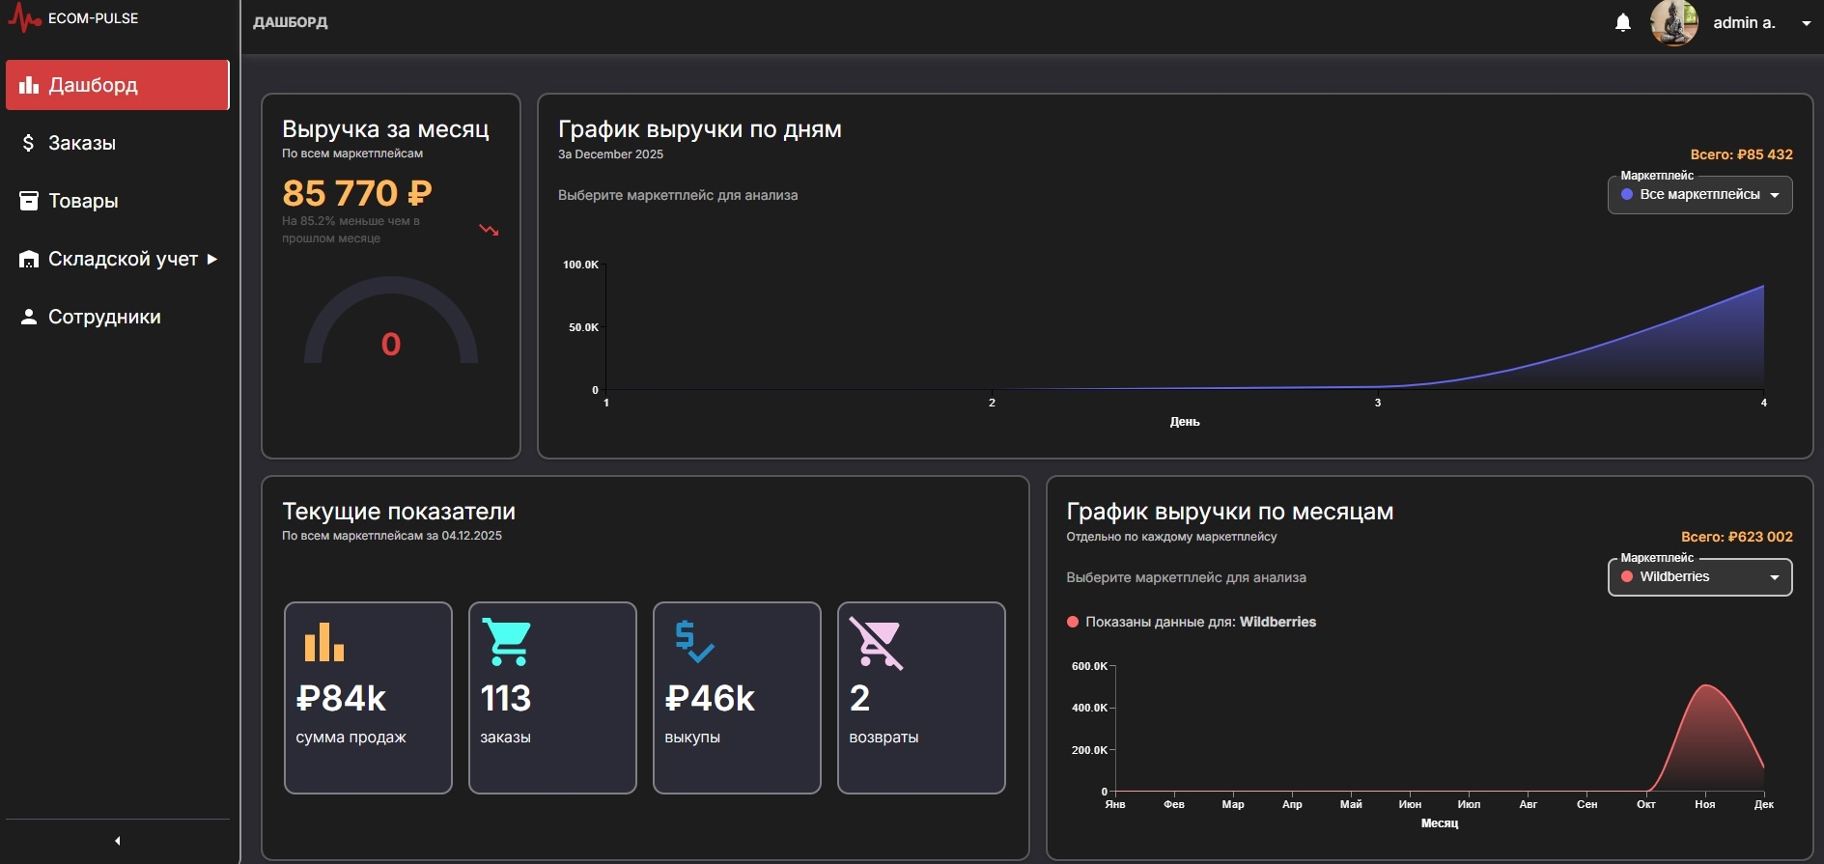
Task: Click the Текущие показатели heading
Action: [x=399, y=512]
